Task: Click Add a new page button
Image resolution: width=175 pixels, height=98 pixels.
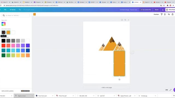Action: pyautogui.click(x=106, y=88)
